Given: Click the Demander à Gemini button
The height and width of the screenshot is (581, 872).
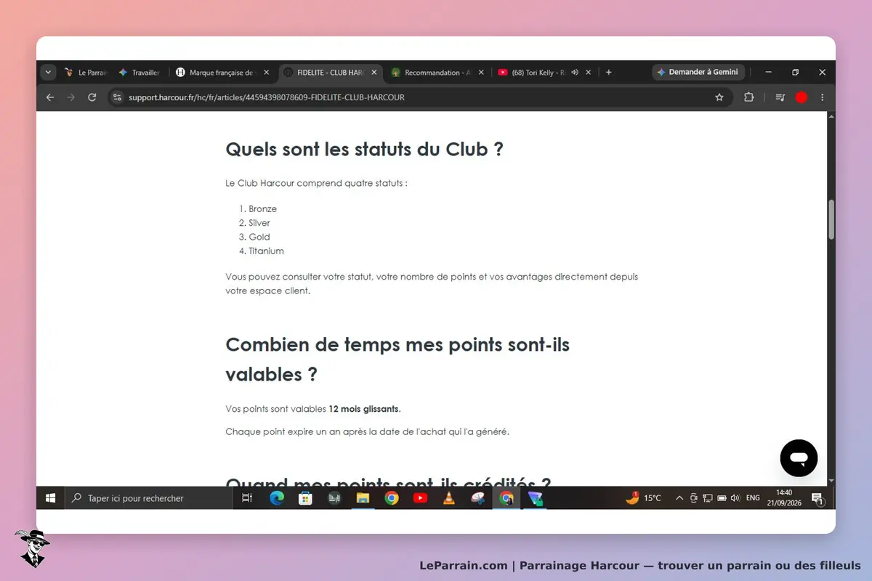Looking at the screenshot, I should click(x=698, y=73).
